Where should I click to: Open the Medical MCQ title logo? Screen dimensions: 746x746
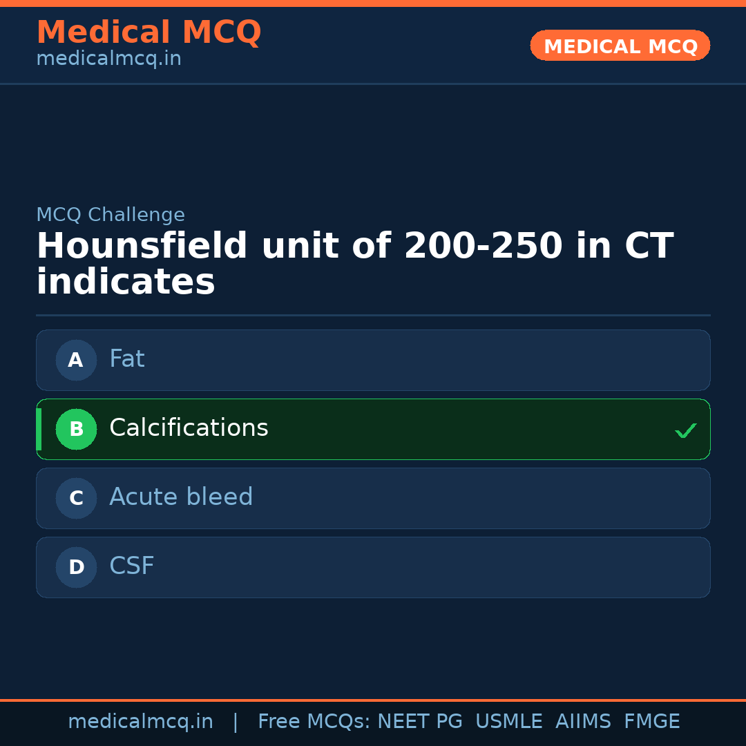point(149,32)
